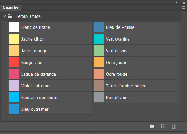Screen dimensions: 187x134
Task: Select the Violet outremer lilac swatch
Action: click(x=14, y=86)
